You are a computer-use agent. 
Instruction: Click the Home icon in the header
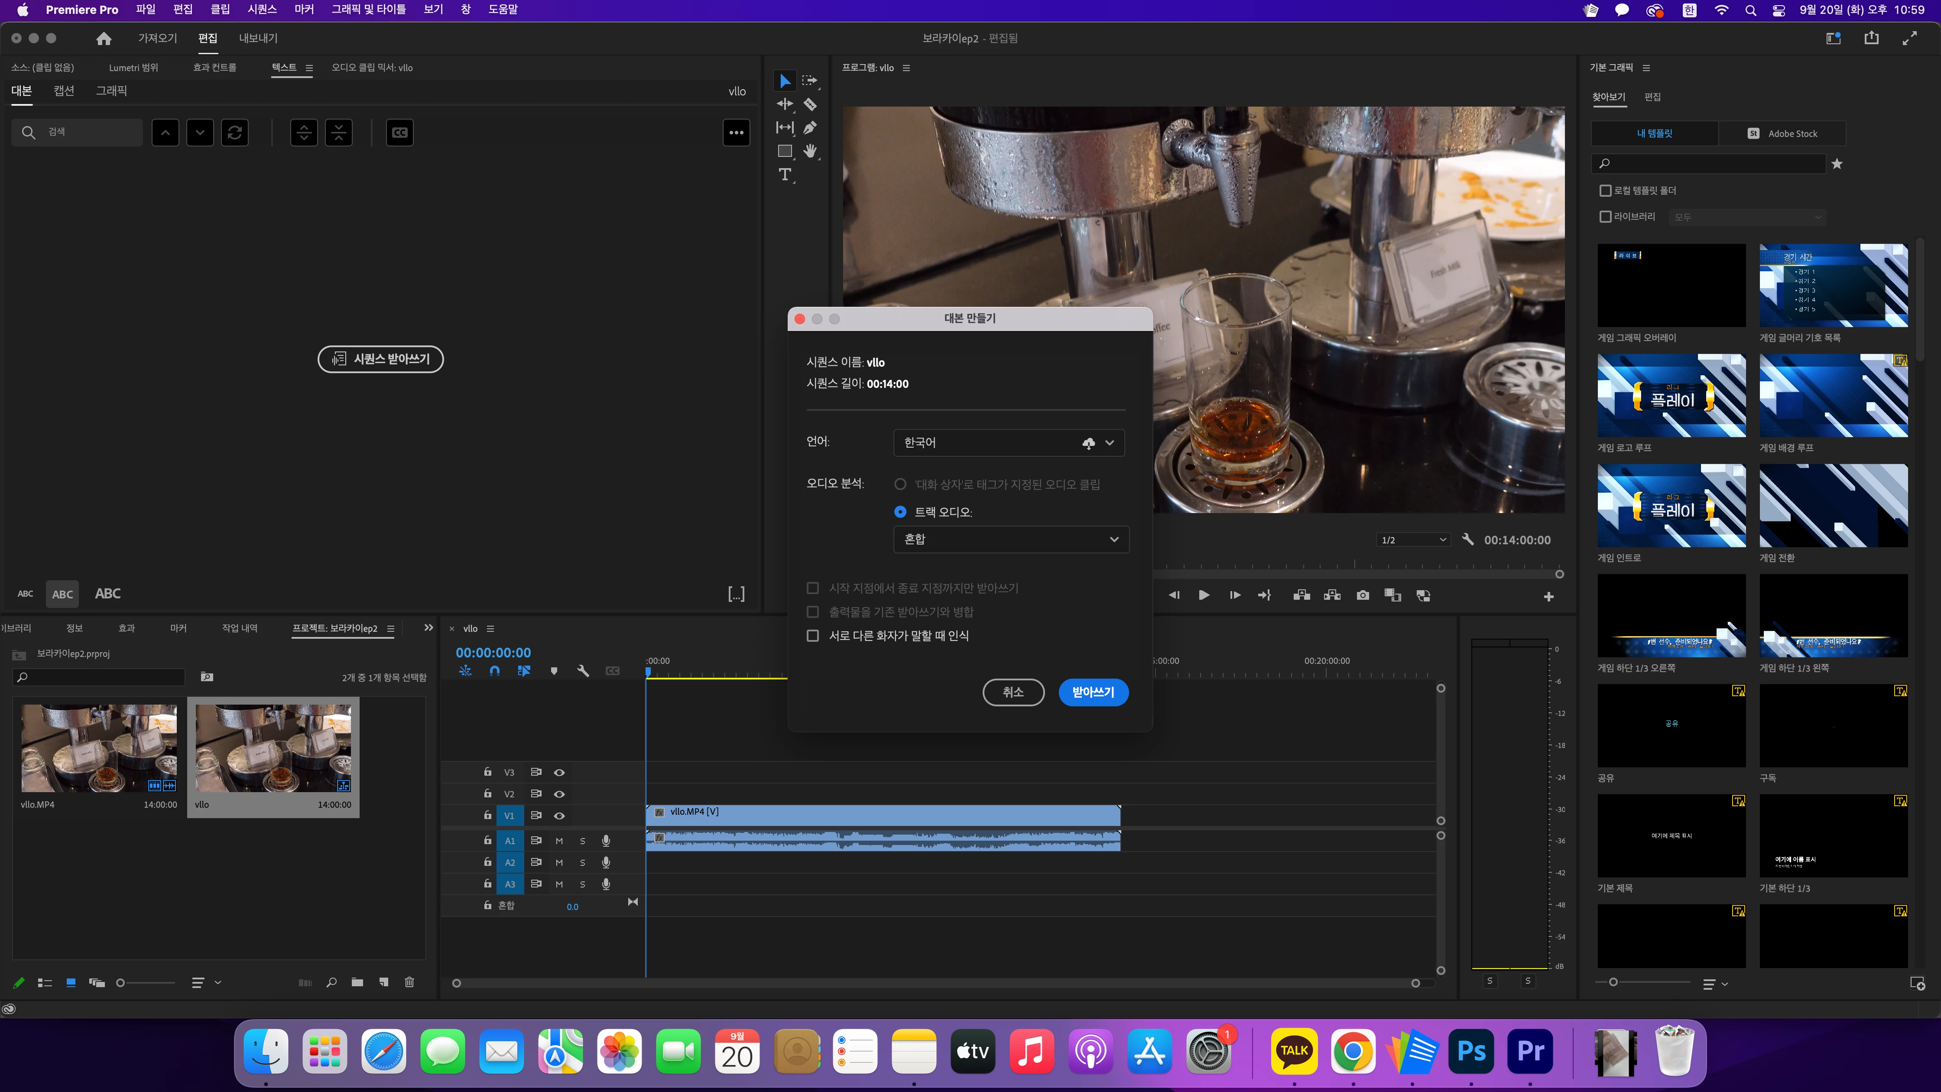[104, 39]
